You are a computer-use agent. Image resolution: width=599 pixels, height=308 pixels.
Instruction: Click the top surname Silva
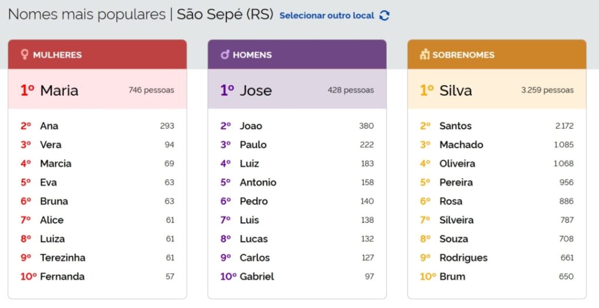click(456, 90)
